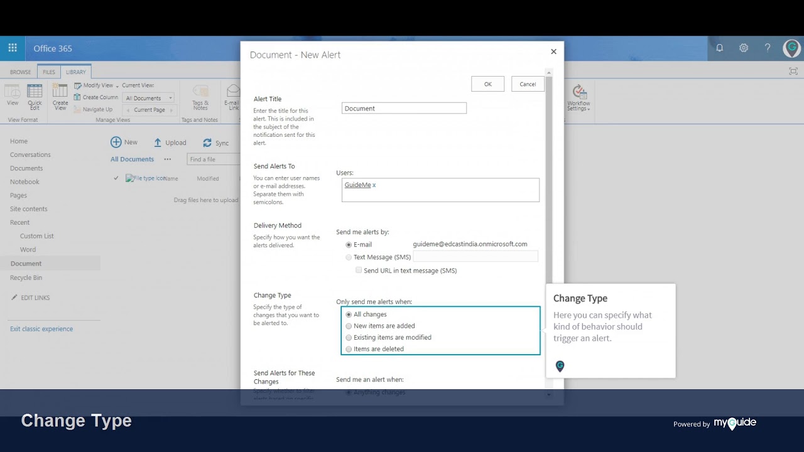804x452 pixels.
Task: Toggle the select-all checkmark in list header
Action: pos(116,178)
